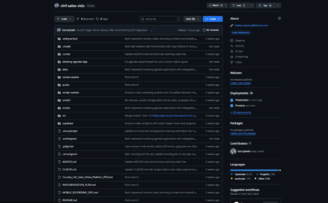Click the Activity pulse icon
Image resolution: width=328 pixels, height=203 pixels.
tap(232, 46)
